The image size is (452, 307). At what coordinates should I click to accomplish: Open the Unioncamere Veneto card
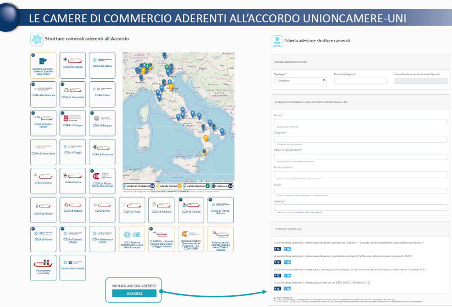(x=73, y=268)
